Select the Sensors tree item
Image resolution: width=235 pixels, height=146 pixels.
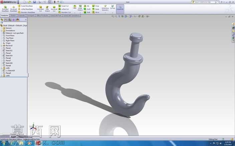(x=7, y=28)
